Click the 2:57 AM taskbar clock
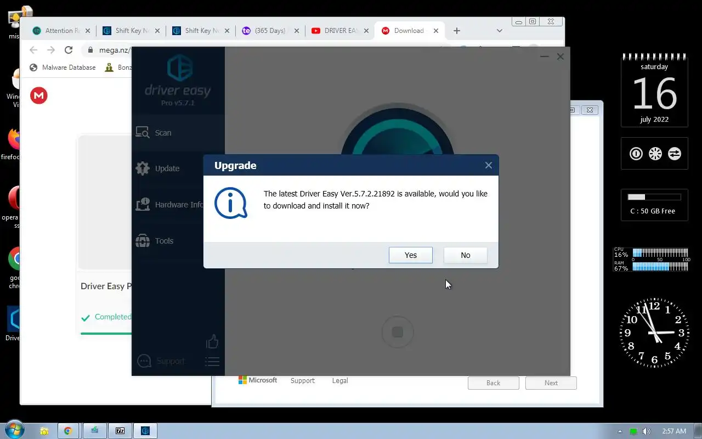Screen dimensions: 702x439 (674, 431)
